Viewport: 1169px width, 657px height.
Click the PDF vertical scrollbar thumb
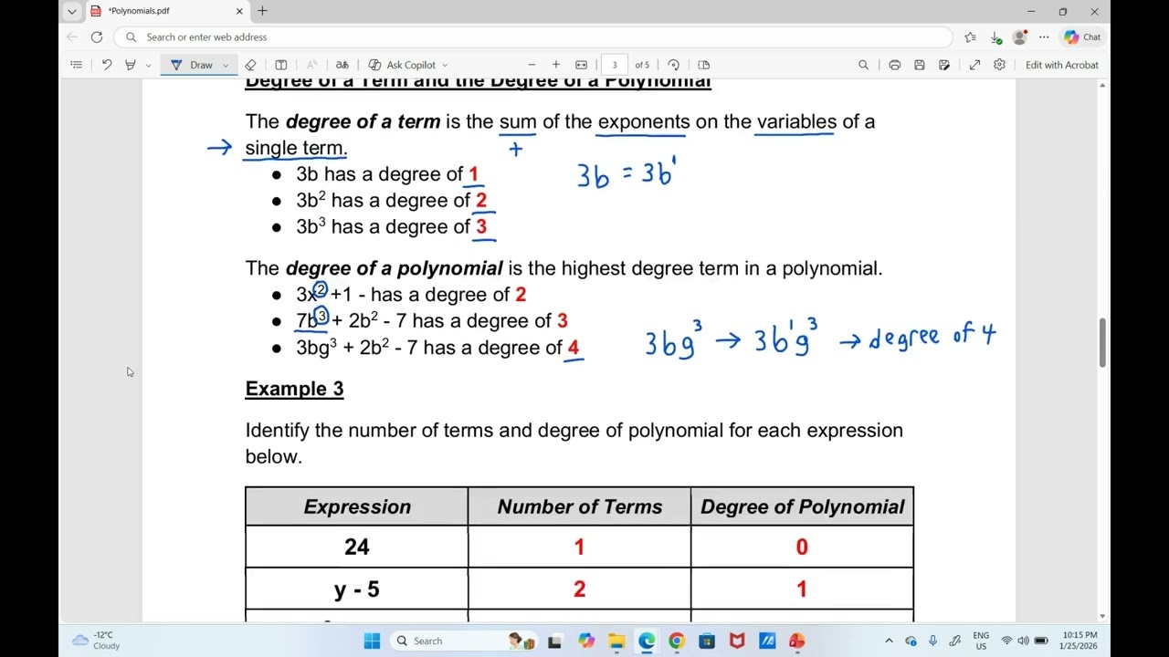coord(1103,343)
